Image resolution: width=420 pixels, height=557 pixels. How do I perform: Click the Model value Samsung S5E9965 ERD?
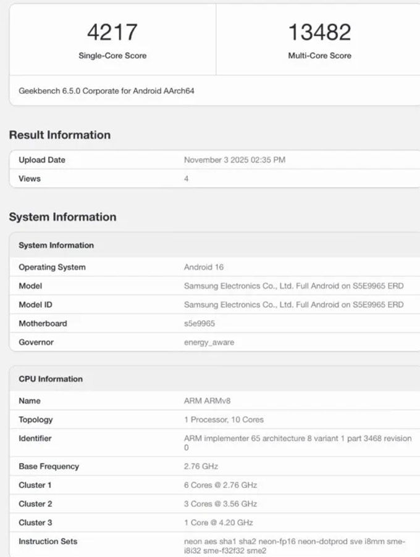click(293, 286)
